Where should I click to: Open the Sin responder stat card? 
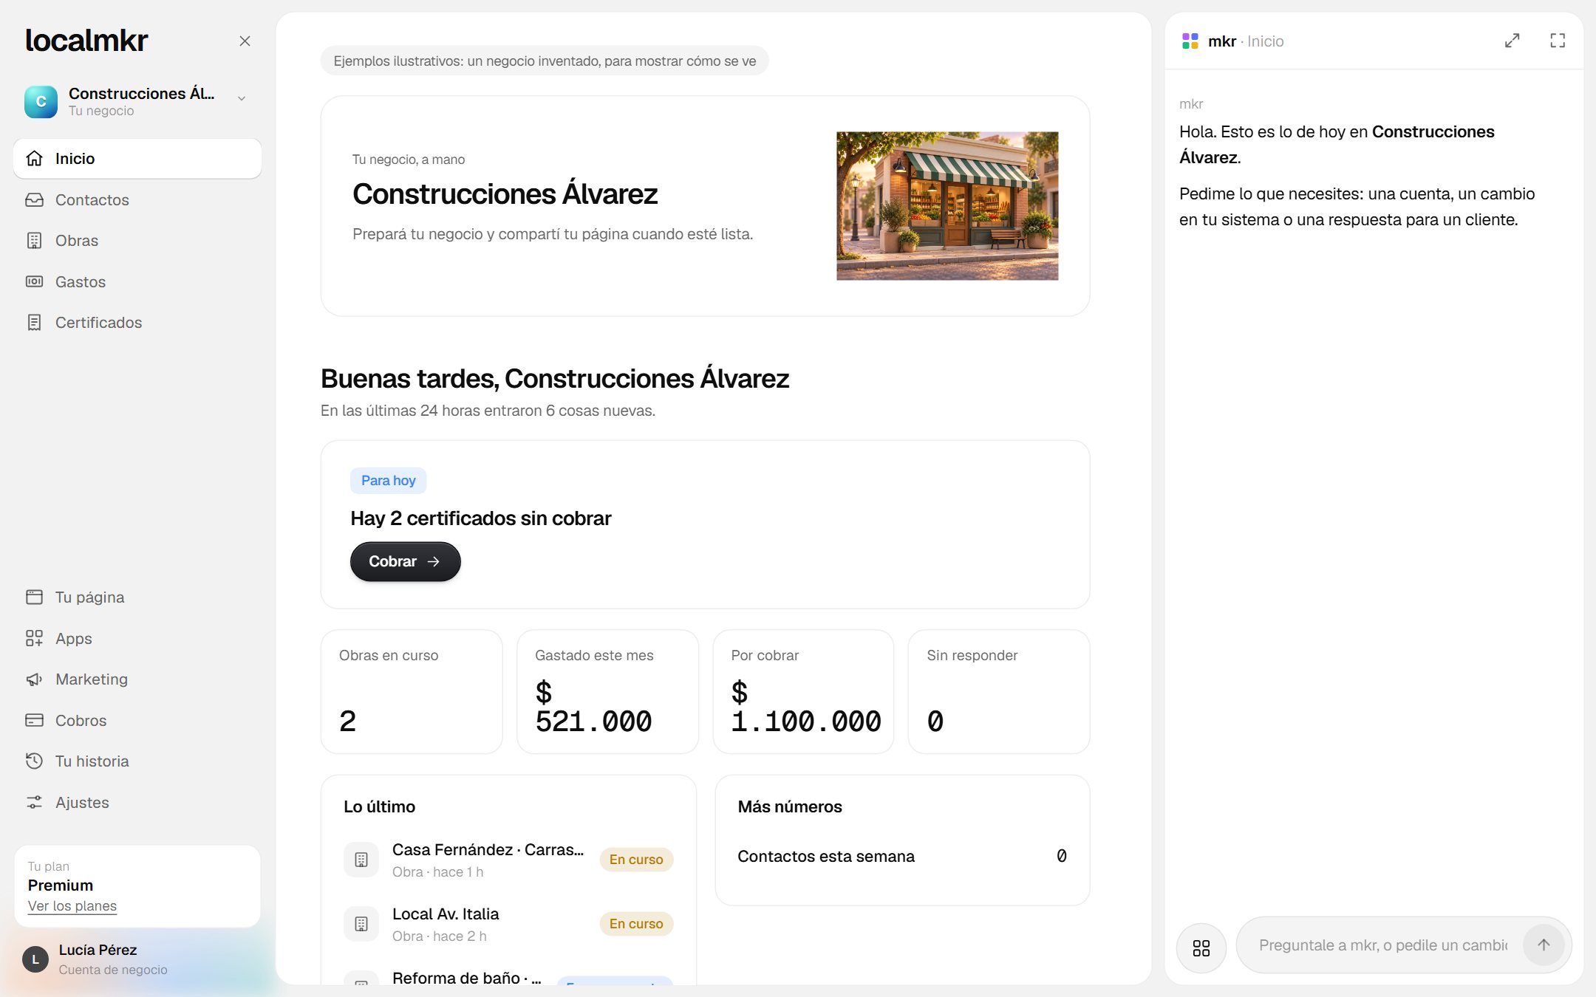click(999, 692)
